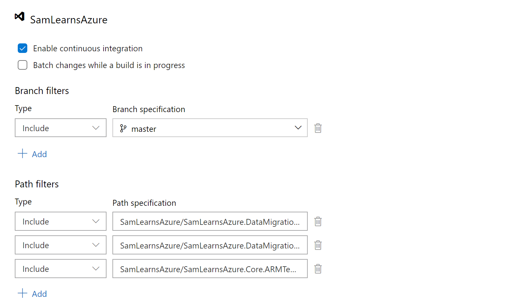Edit the first DataMigratio... path specification field
Viewport: 526px width, 308px height.
pos(210,222)
